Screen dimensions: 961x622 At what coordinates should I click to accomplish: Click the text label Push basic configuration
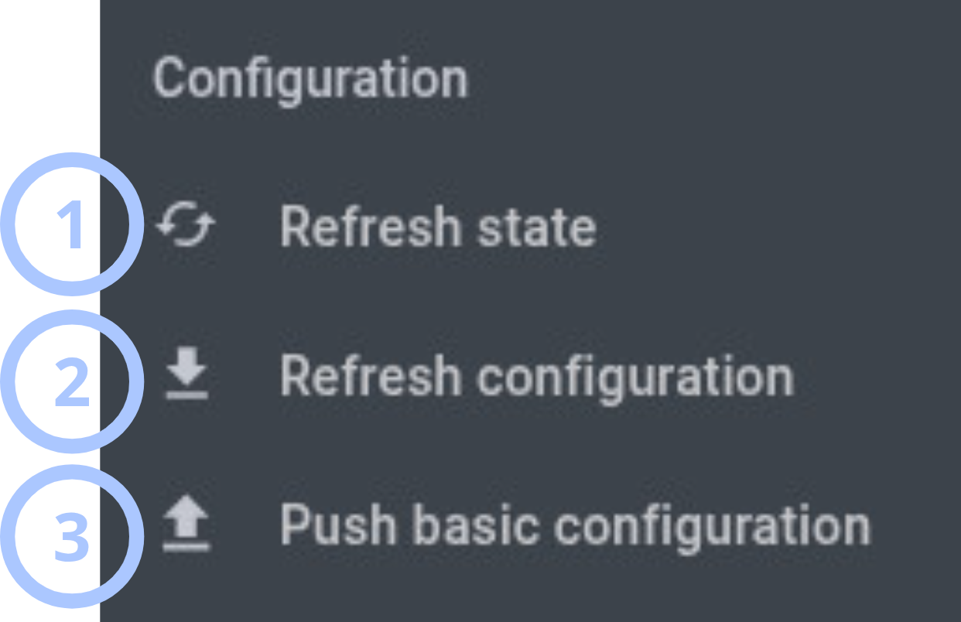coord(575,528)
